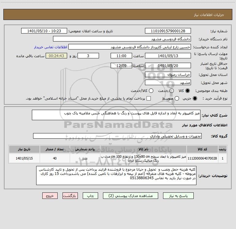This screenshot has width=236, height=229.
Task: Click the response deadline date 1401/05/13
Action: click(x=168, y=56)
